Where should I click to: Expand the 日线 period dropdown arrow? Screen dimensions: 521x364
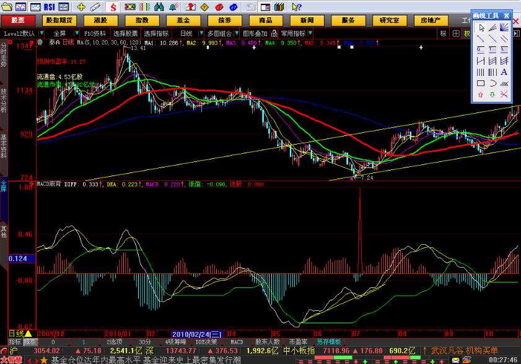pyautogui.click(x=201, y=33)
